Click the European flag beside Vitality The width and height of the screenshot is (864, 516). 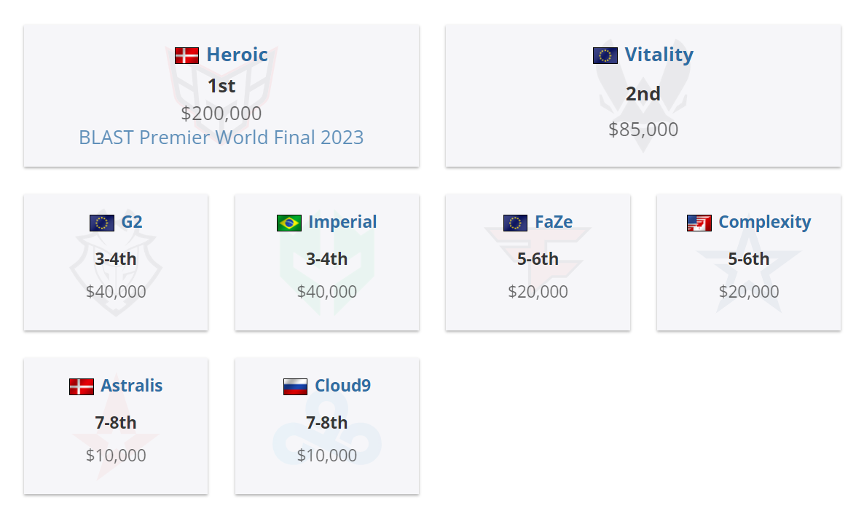tap(606, 55)
